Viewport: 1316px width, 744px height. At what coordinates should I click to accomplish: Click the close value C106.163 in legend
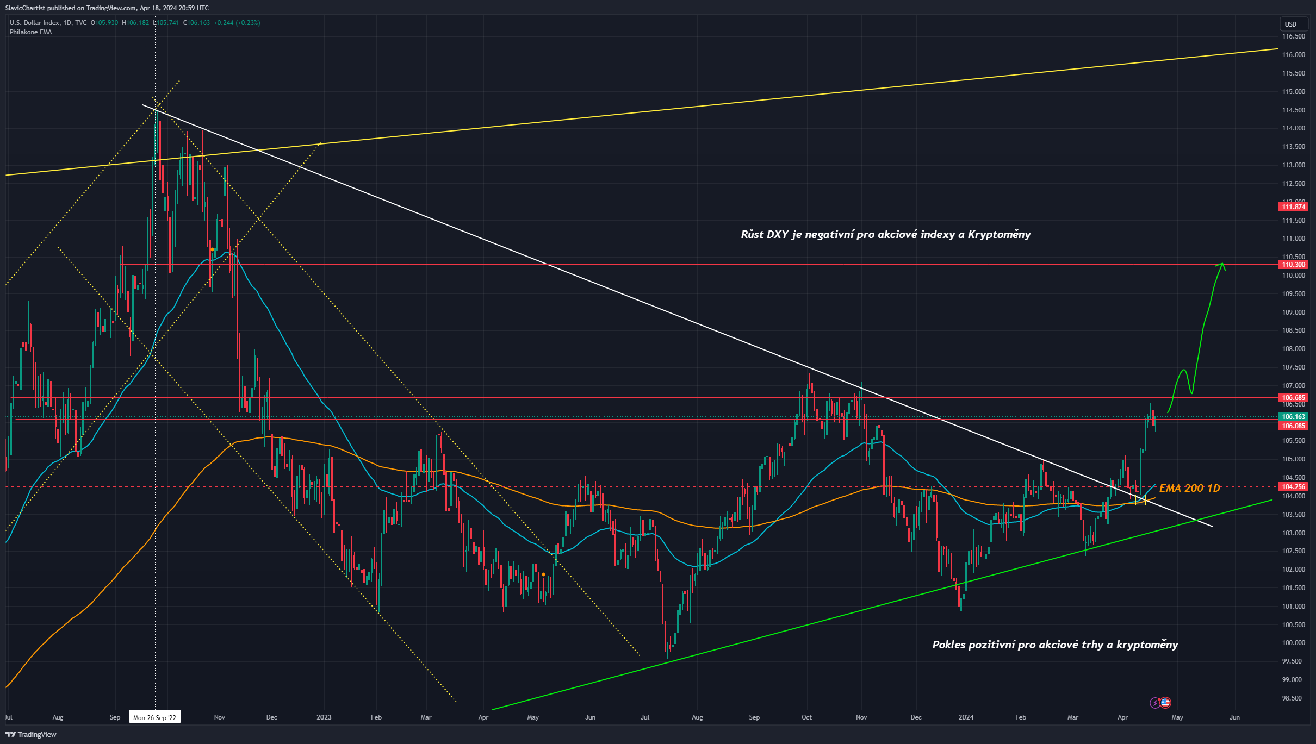(197, 23)
